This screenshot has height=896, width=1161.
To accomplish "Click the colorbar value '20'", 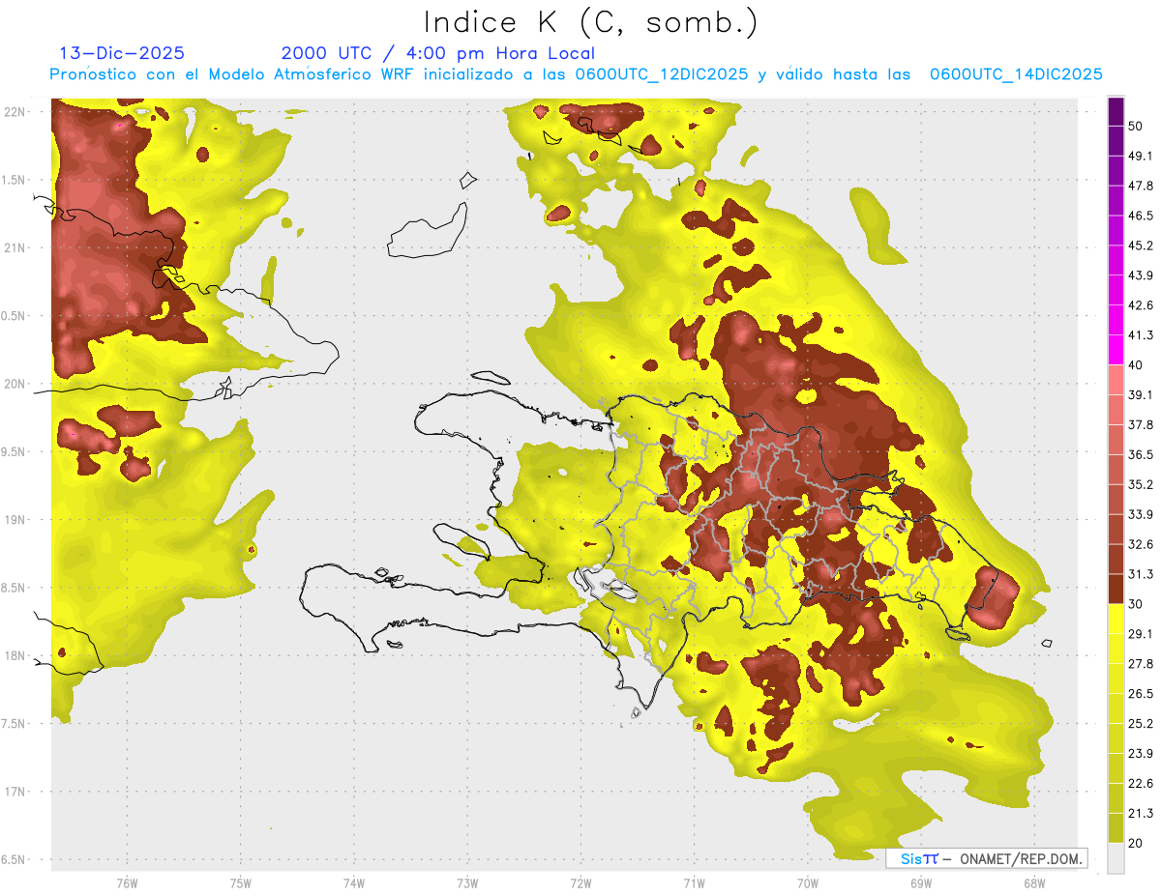I will point(1136,843).
